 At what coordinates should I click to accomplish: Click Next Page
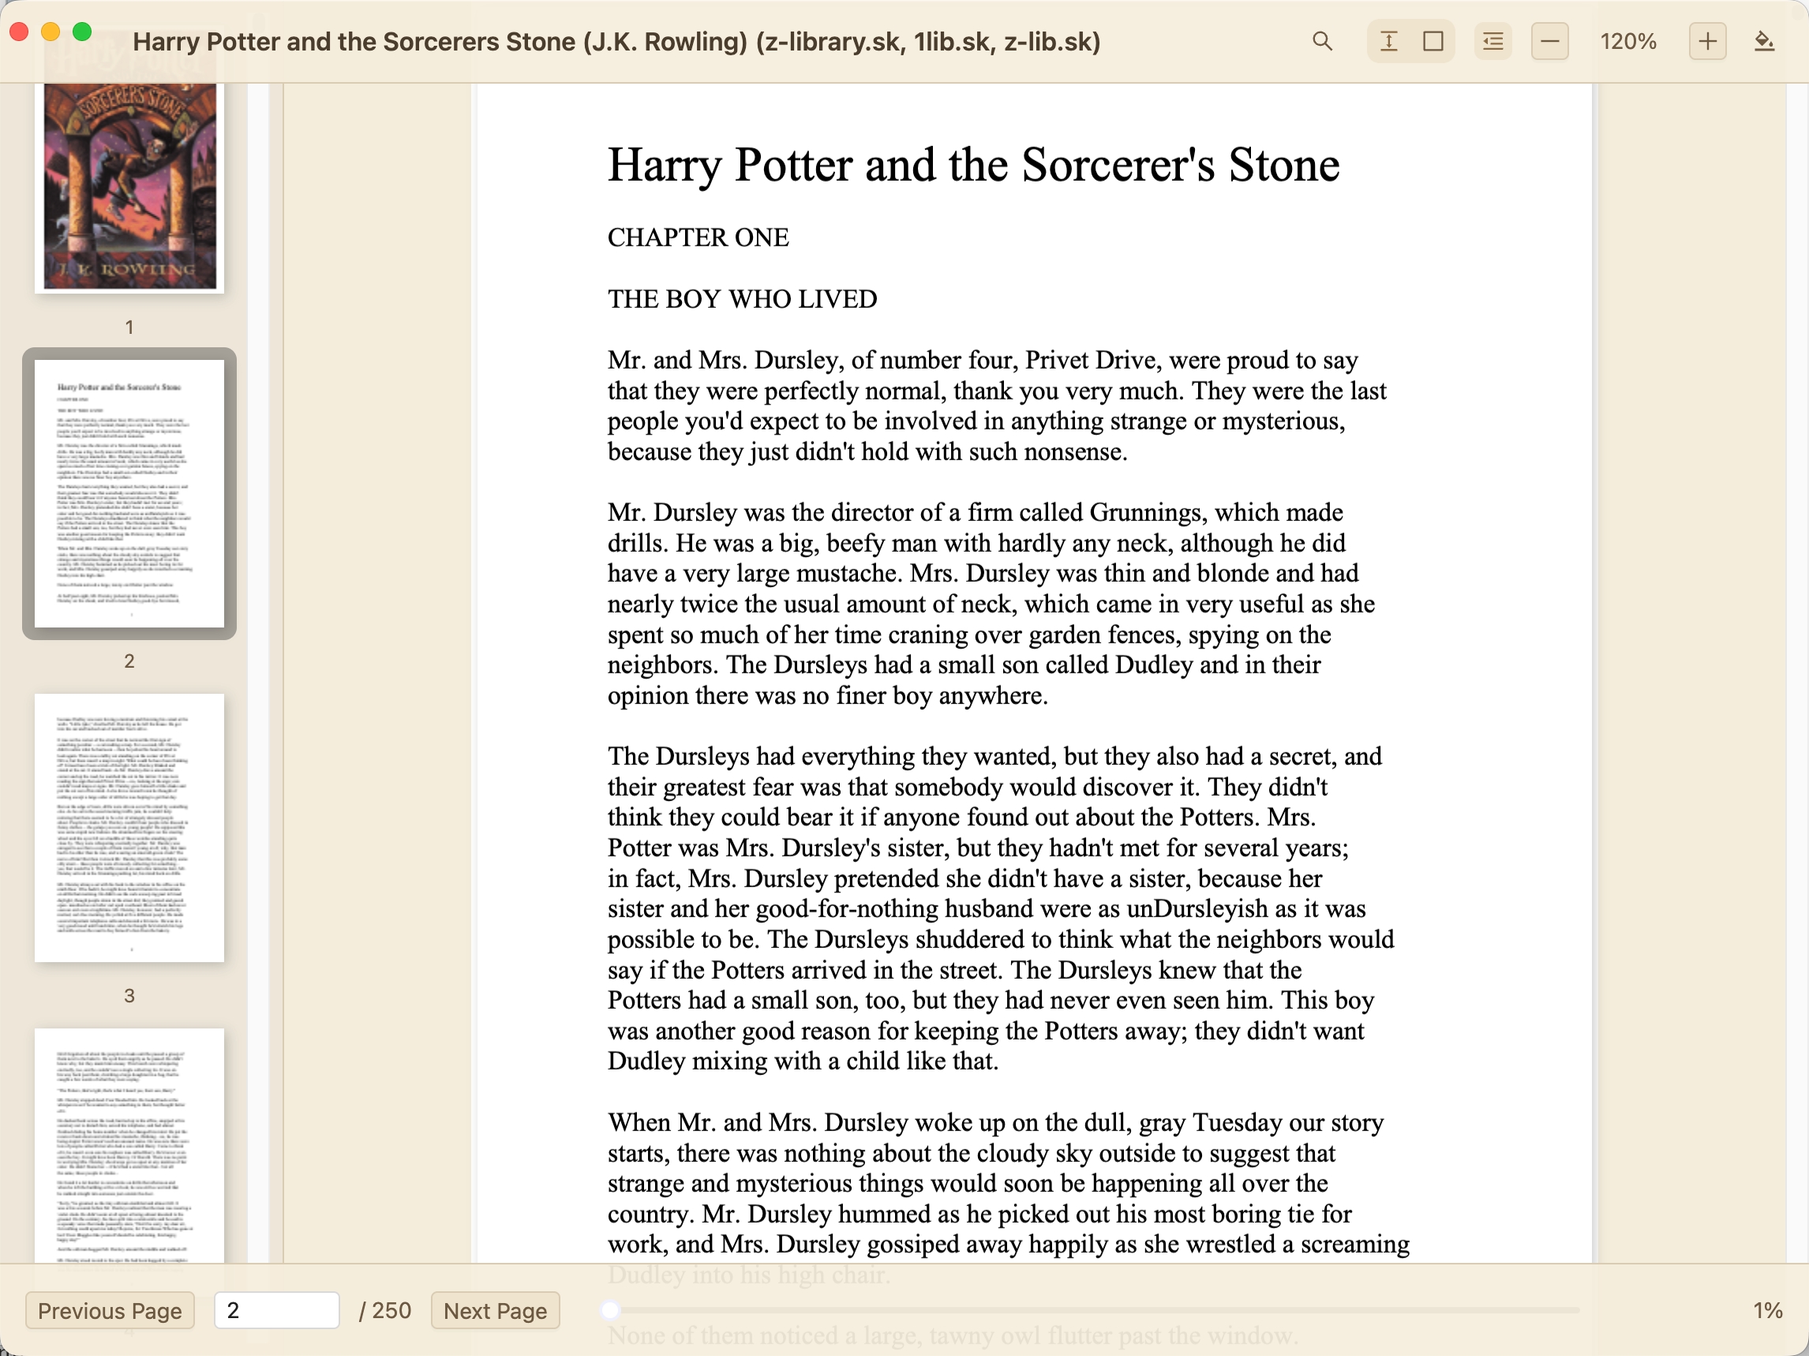pos(495,1310)
